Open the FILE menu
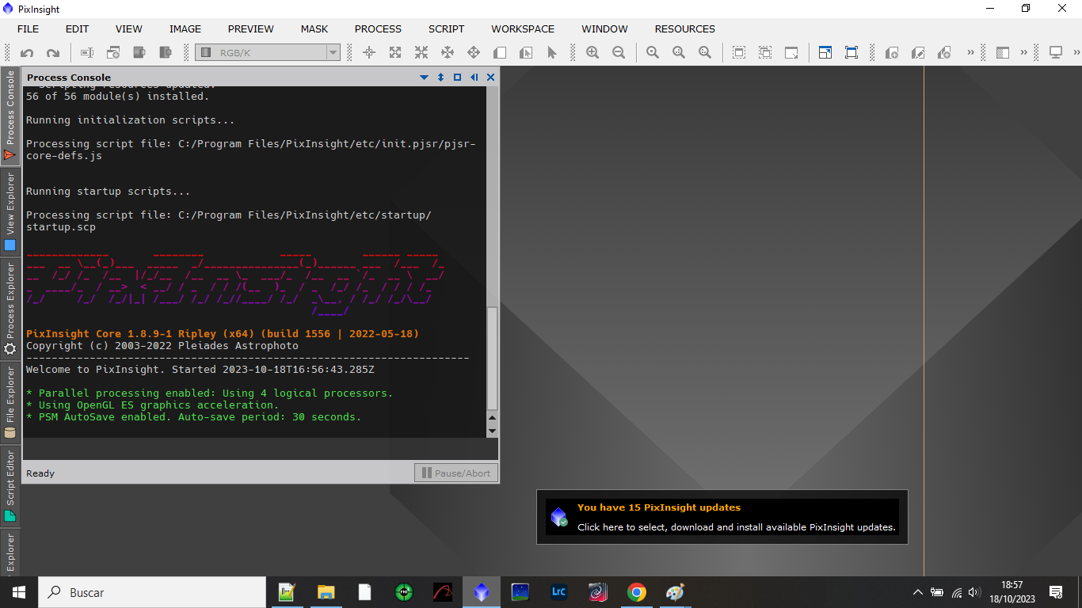The width and height of the screenshot is (1082, 608). (28, 28)
